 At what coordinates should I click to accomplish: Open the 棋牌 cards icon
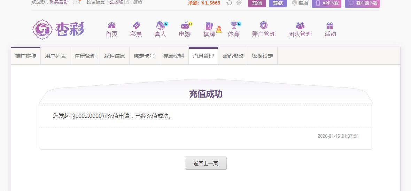point(209,26)
